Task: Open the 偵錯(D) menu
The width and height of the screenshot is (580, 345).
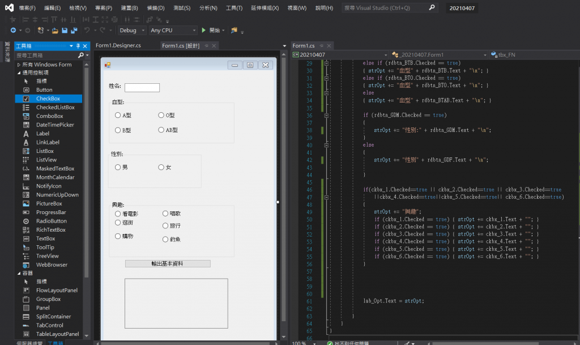Action: point(155,8)
